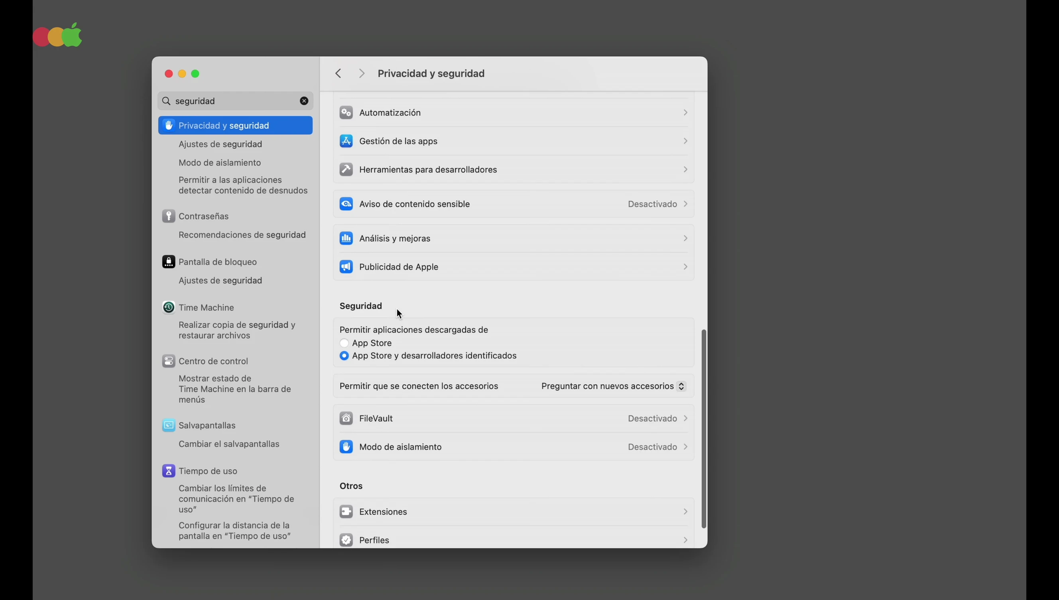Click the Contraseñas key icon

point(169,216)
